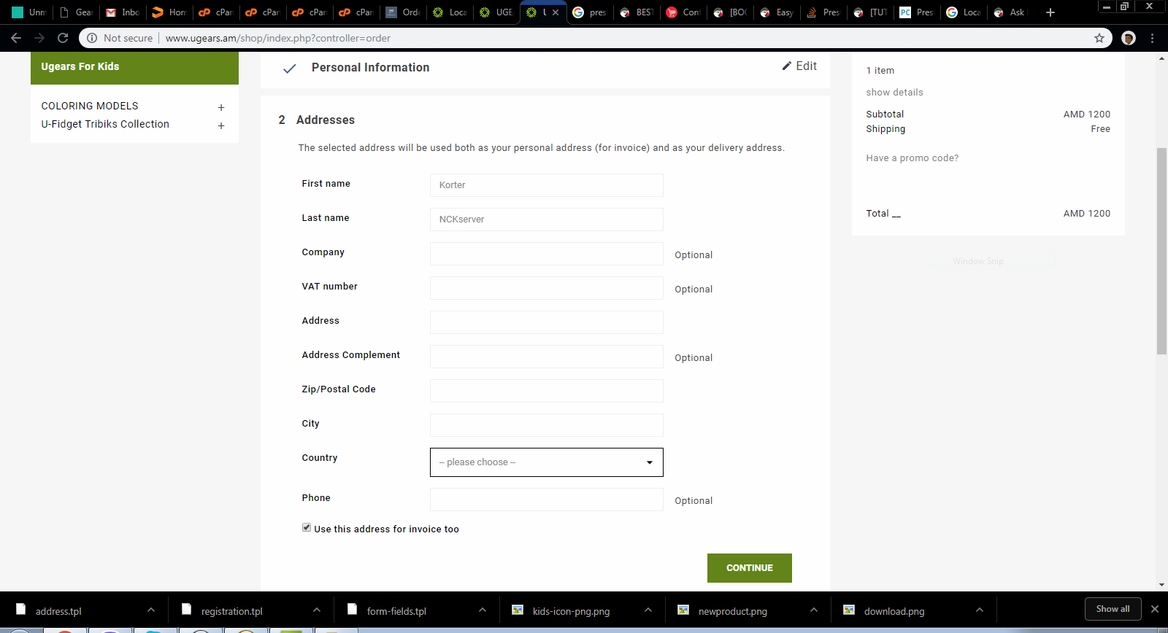Image resolution: width=1168 pixels, height=633 pixels.
Task: Go back with the browser back arrow
Action: click(x=16, y=38)
